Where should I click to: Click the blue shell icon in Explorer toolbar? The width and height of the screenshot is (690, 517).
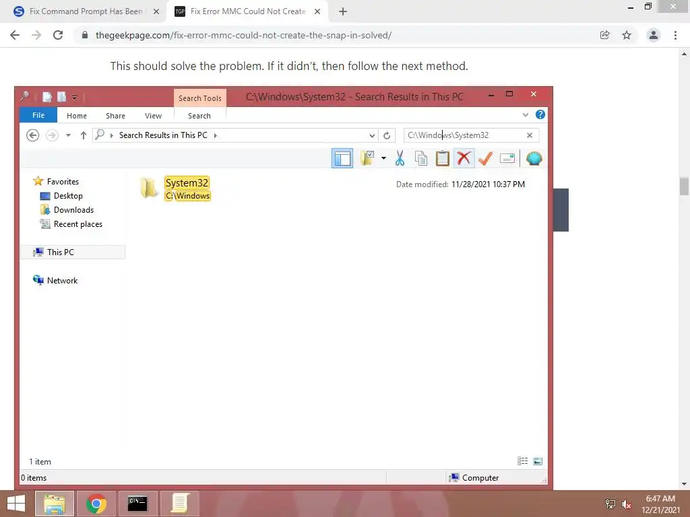(534, 158)
